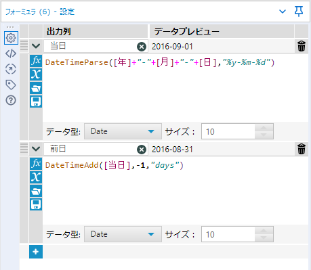
Task: Open the annotation tag icon in sidebar
Action: 11,85
